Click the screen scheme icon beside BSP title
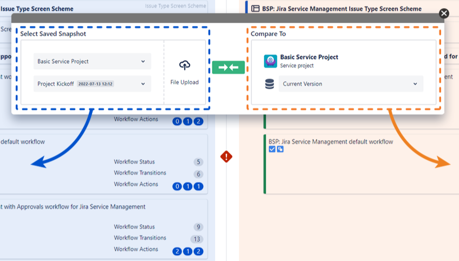This screenshot has width=459, height=261. (x=255, y=9)
